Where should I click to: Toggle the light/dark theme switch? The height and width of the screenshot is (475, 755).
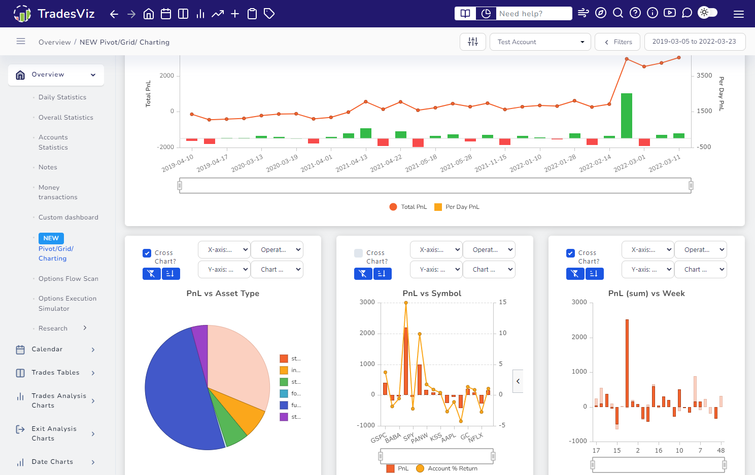tap(708, 13)
